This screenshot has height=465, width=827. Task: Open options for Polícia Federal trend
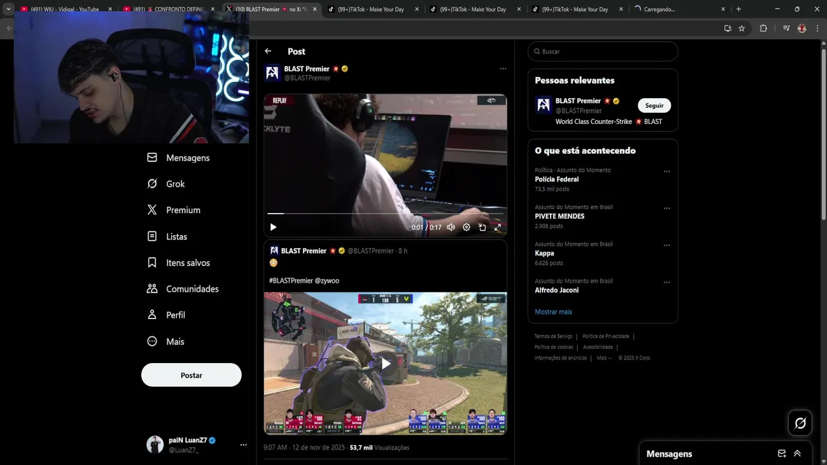click(x=667, y=172)
